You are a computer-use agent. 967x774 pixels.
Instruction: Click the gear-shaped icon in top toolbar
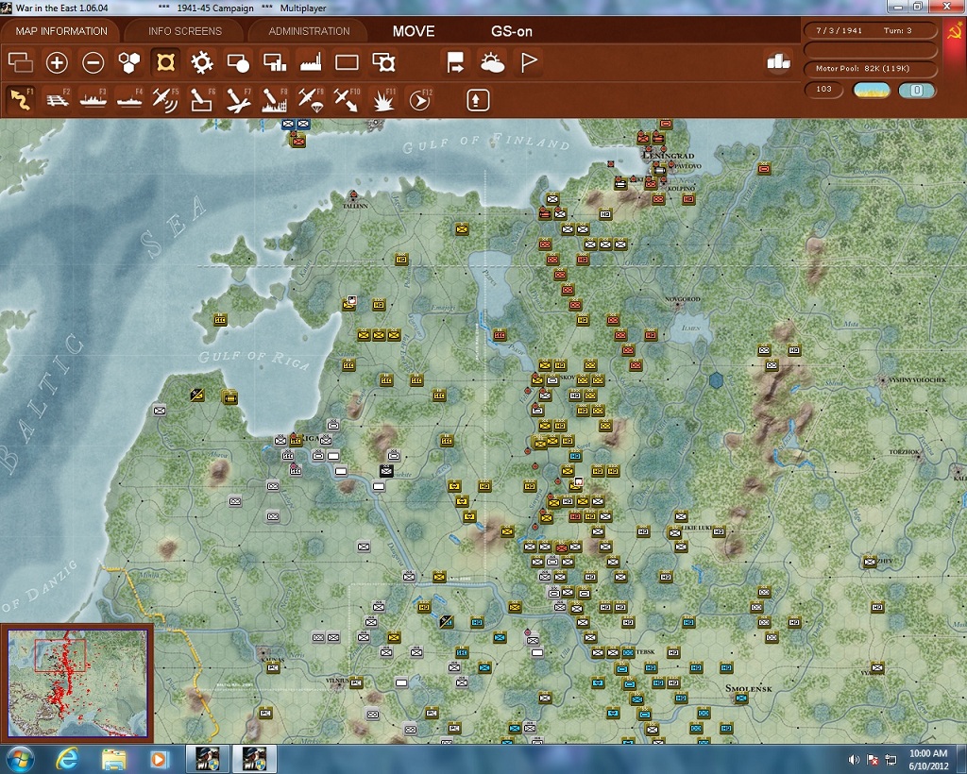click(x=202, y=62)
